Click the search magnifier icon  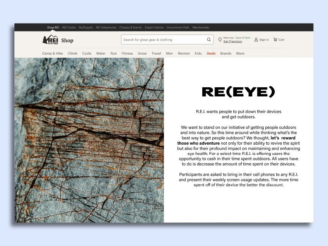tap(209, 39)
